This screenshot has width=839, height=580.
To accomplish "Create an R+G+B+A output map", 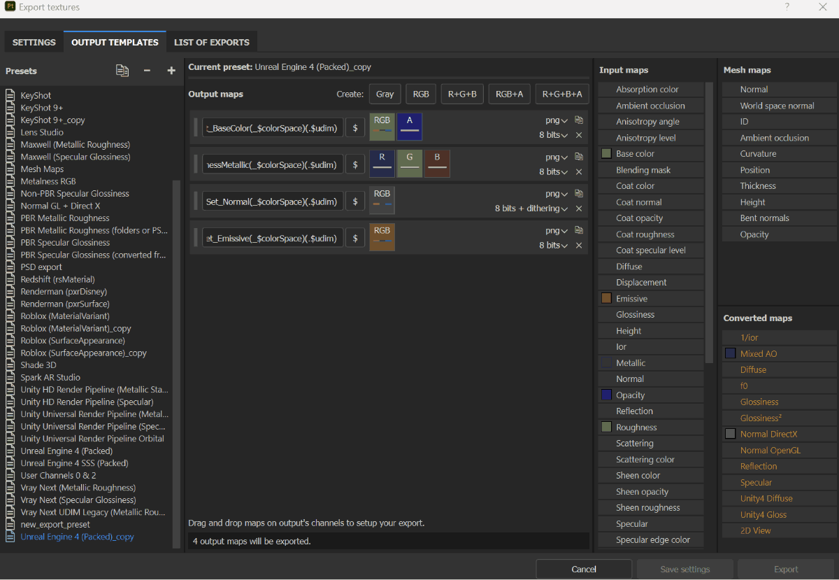I will click(x=562, y=94).
